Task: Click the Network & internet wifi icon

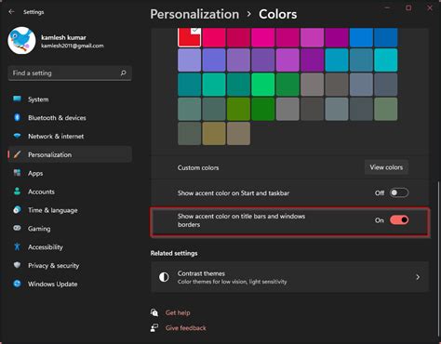Action: tap(17, 136)
